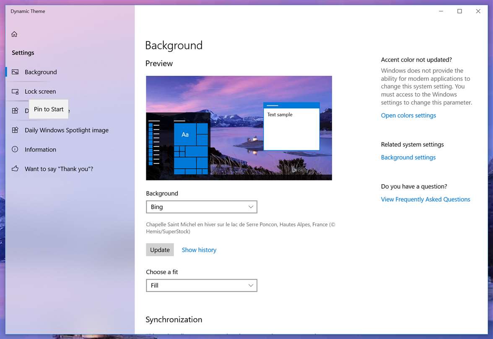Click the thumbs-up Thank you icon
The image size is (493, 339).
click(x=15, y=169)
